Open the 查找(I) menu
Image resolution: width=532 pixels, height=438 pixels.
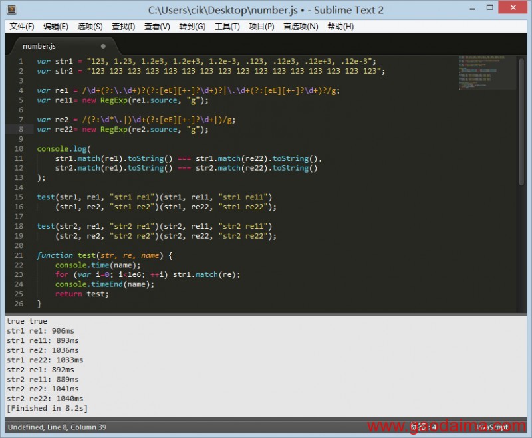click(124, 27)
